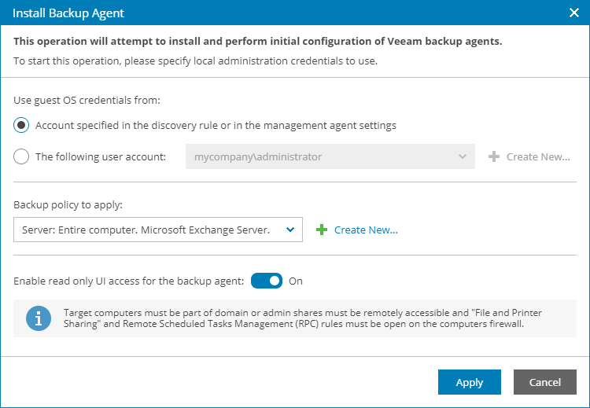Screen dimensions: 590x408
Task: Click the 'Account specified in the discovery rule' label
Action: [216, 125]
